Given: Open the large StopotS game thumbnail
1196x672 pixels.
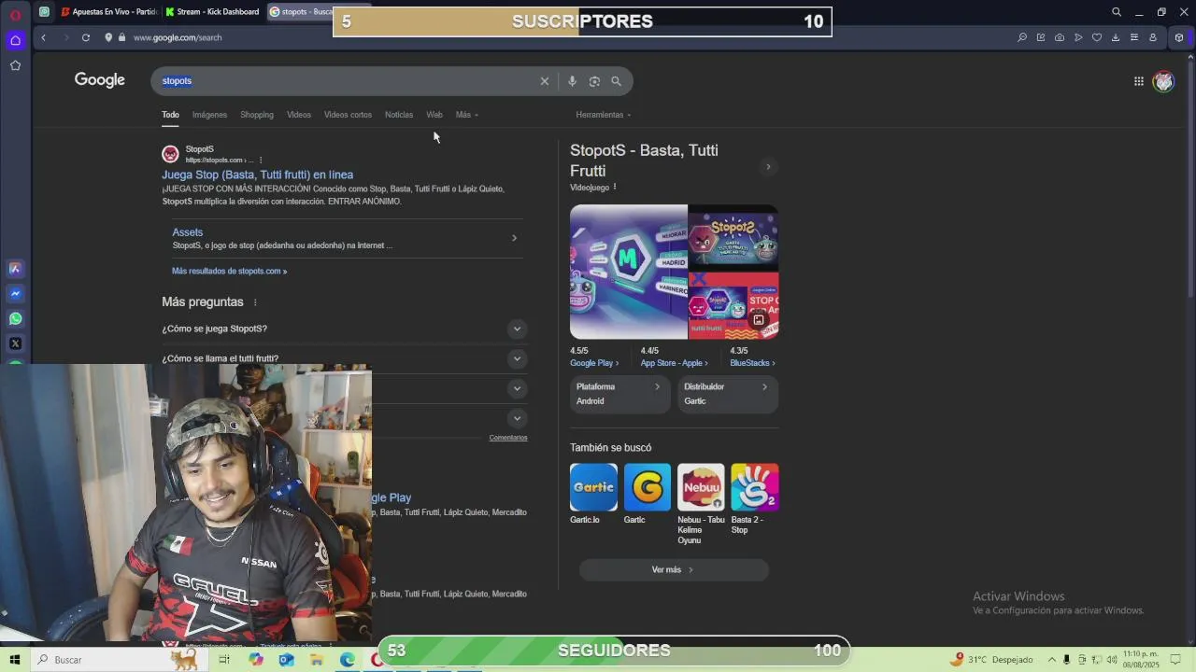Looking at the screenshot, I should click(629, 272).
